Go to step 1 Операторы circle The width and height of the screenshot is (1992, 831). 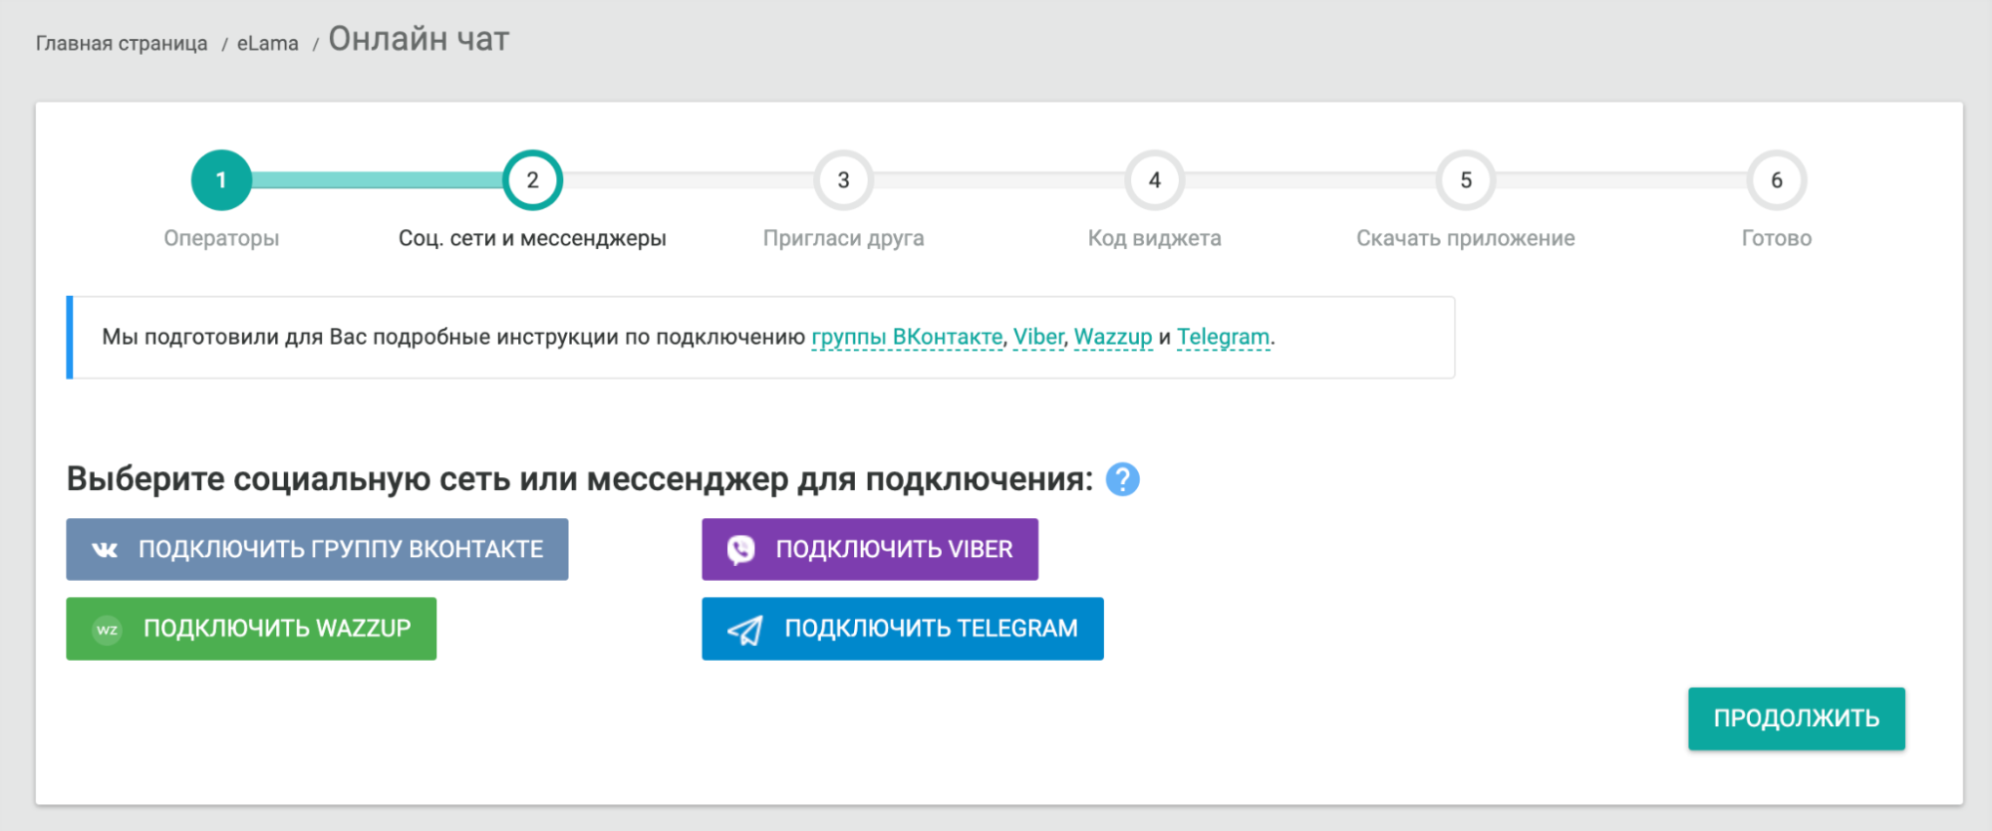(221, 180)
